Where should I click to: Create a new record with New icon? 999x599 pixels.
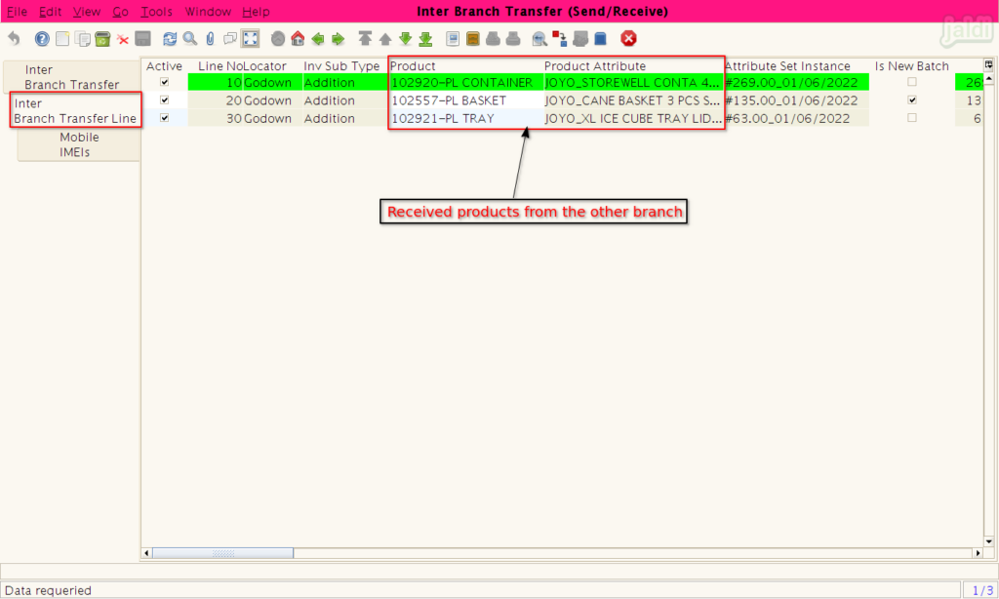[62, 39]
